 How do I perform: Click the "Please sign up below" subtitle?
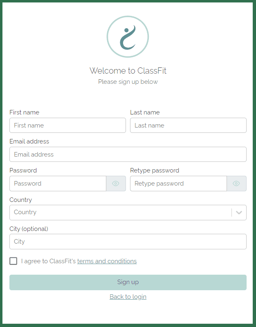(x=128, y=82)
